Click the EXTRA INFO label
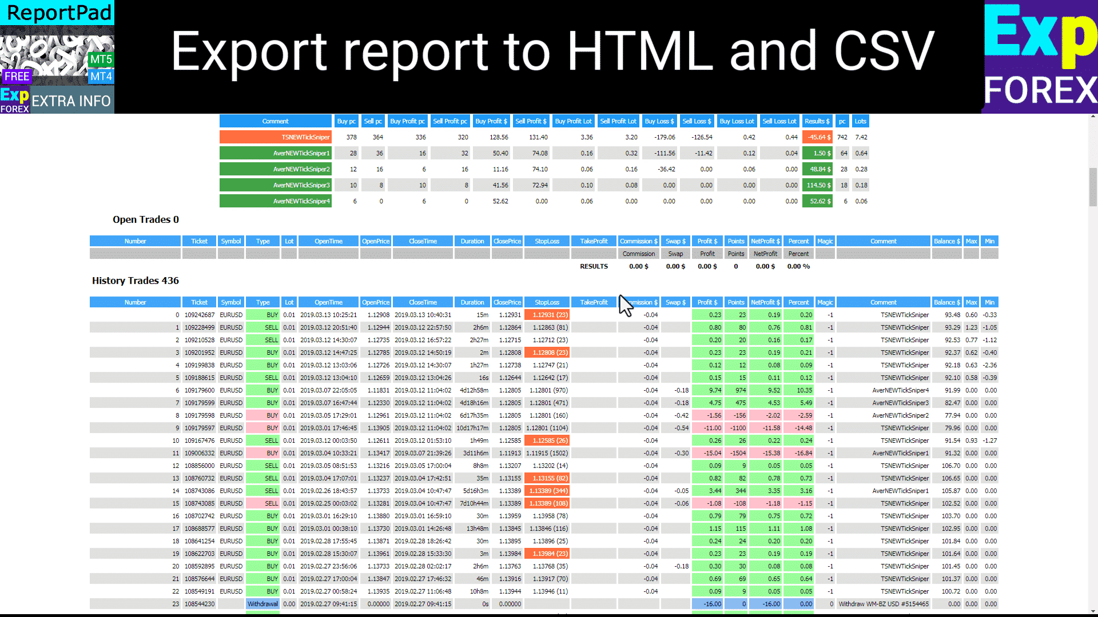The height and width of the screenshot is (617, 1098). [x=71, y=101]
